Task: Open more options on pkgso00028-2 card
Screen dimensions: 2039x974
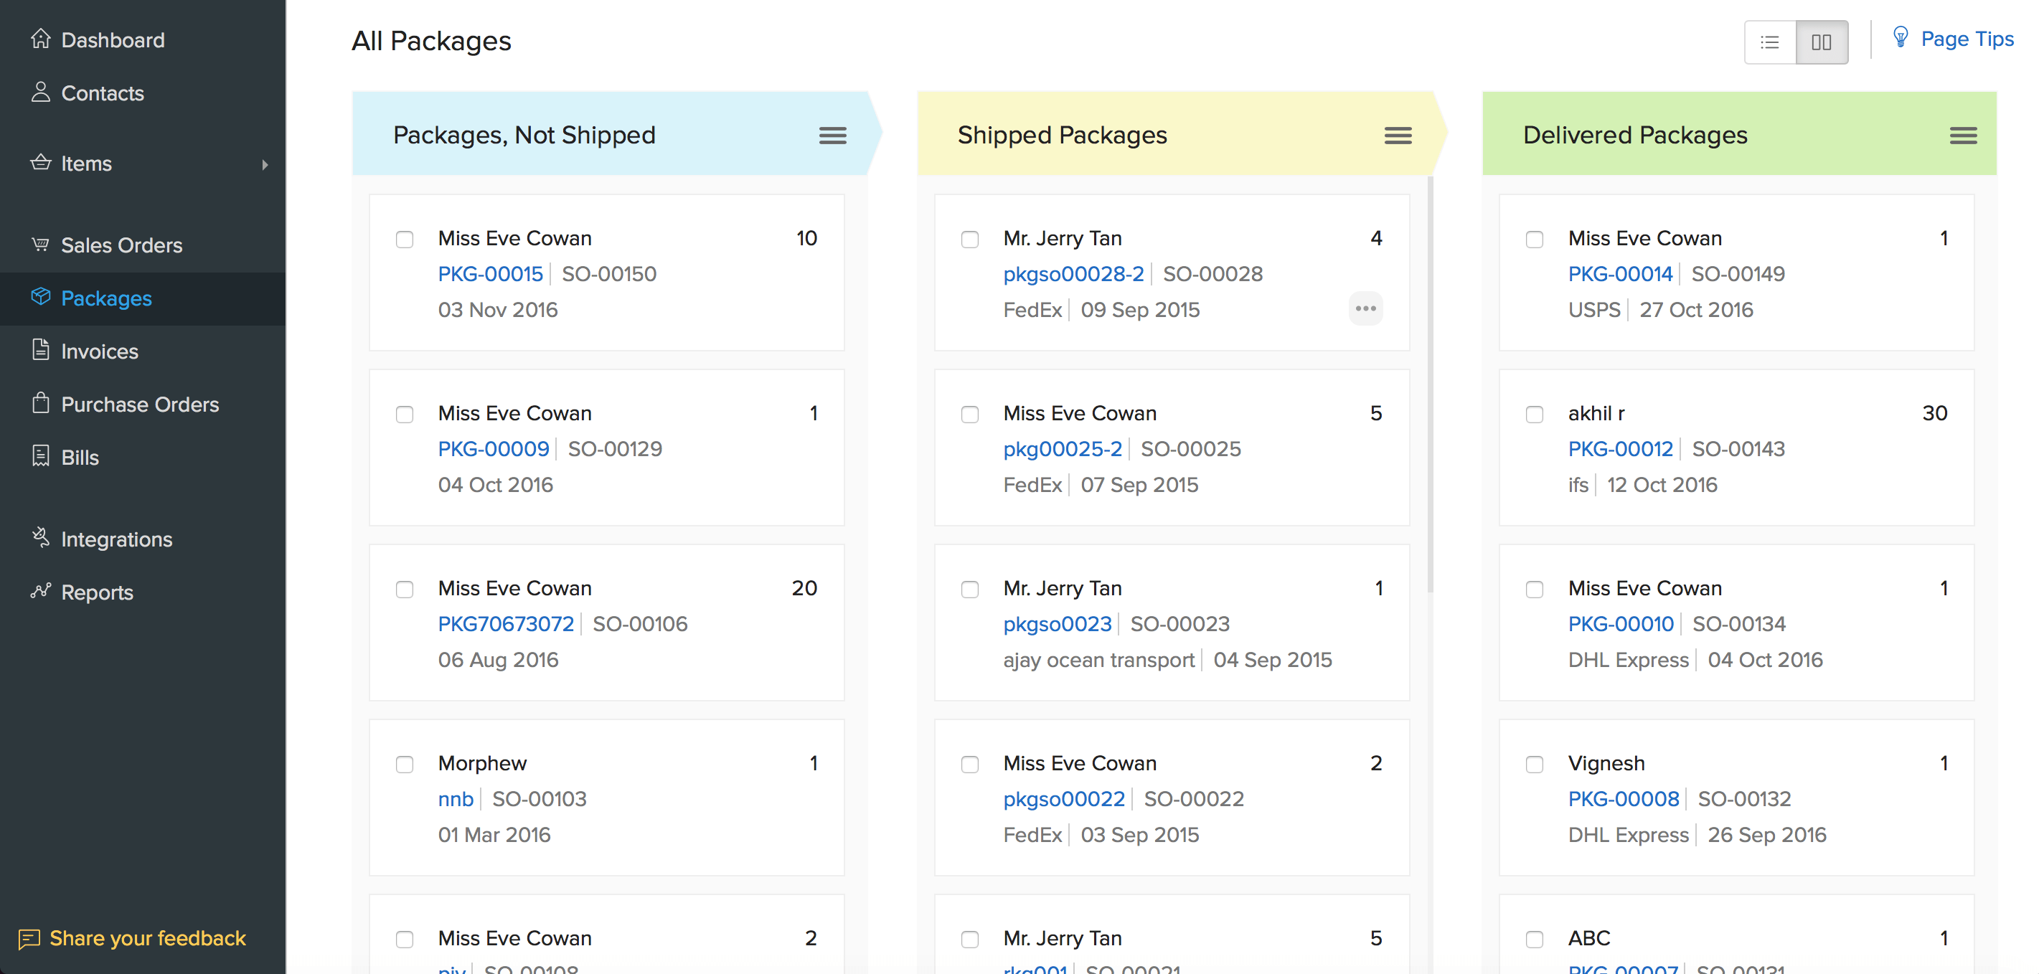Action: (x=1365, y=308)
